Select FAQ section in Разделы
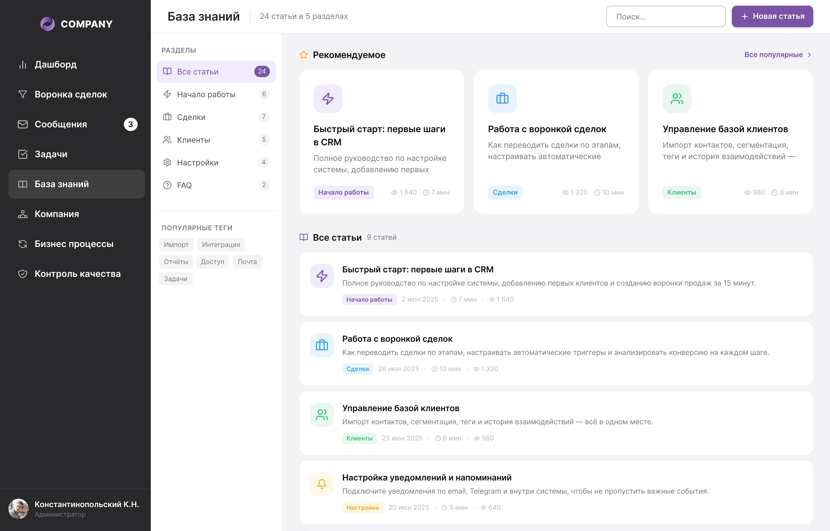 (216, 185)
